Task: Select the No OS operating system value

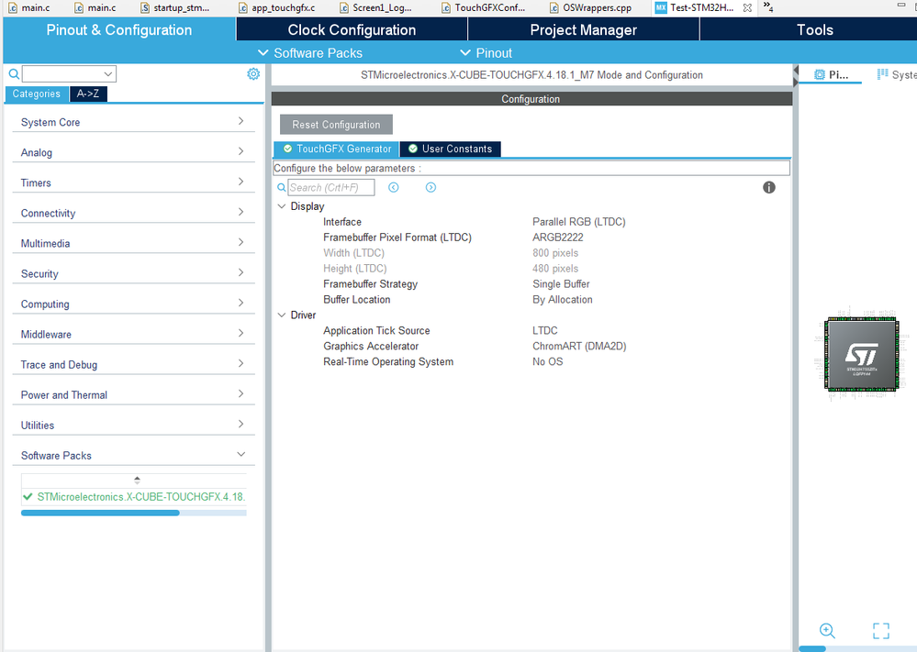Action: 547,361
